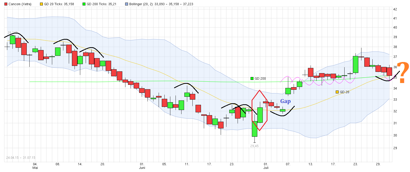Click the green square beside the in-chart GD 200 label
Image resolution: width=410 pixels, height=172 pixels.
click(252, 78)
